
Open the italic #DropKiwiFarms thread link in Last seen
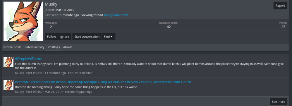(116, 15)
